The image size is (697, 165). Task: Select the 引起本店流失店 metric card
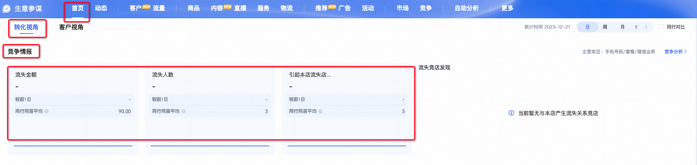click(347, 111)
